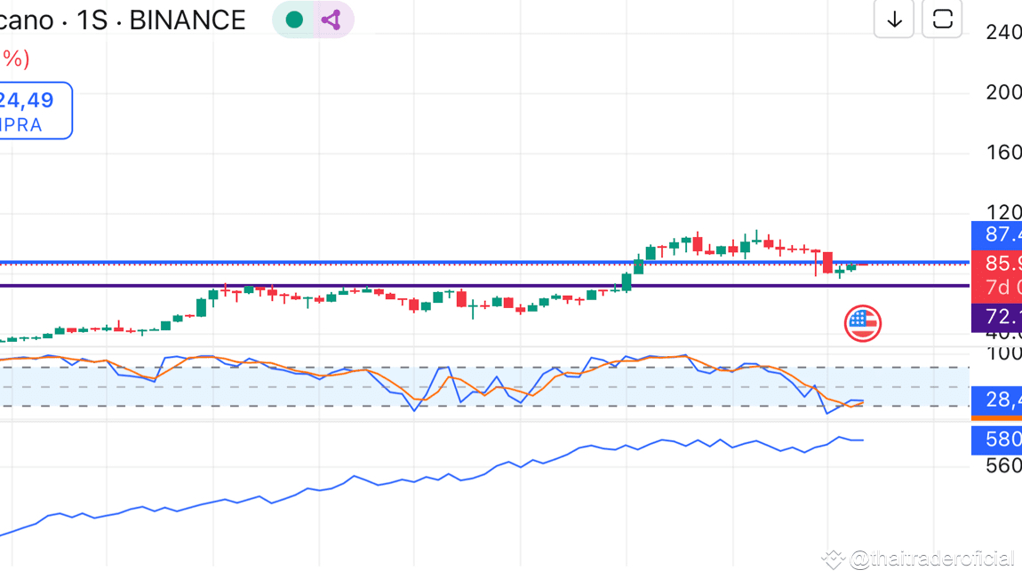
Task: Click the purple data connection icon
Action: pyautogui.click(x=331, y=20)
